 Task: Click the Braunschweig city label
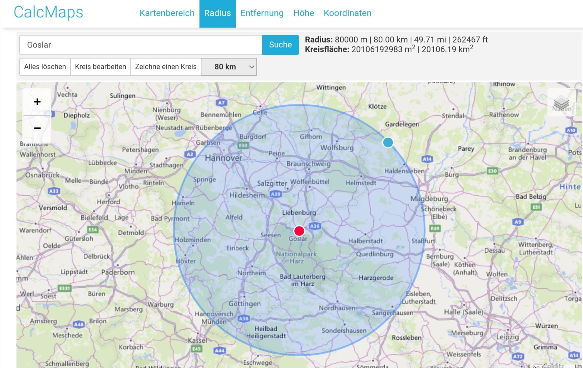[309, 164]
